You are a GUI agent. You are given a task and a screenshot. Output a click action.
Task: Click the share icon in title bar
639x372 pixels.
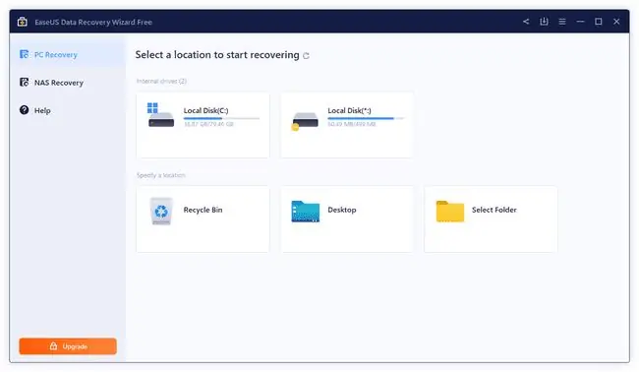click(526, 22)
